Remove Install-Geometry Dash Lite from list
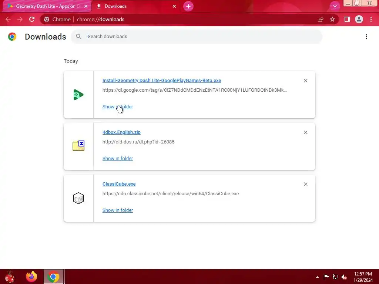This screenshot has height=284, width=379. point(306,81)
